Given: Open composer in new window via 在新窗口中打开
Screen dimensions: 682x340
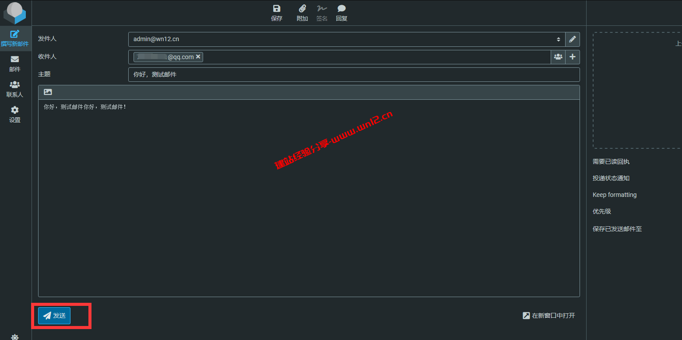Looking at the screenshot, I should tap(548, 315).
